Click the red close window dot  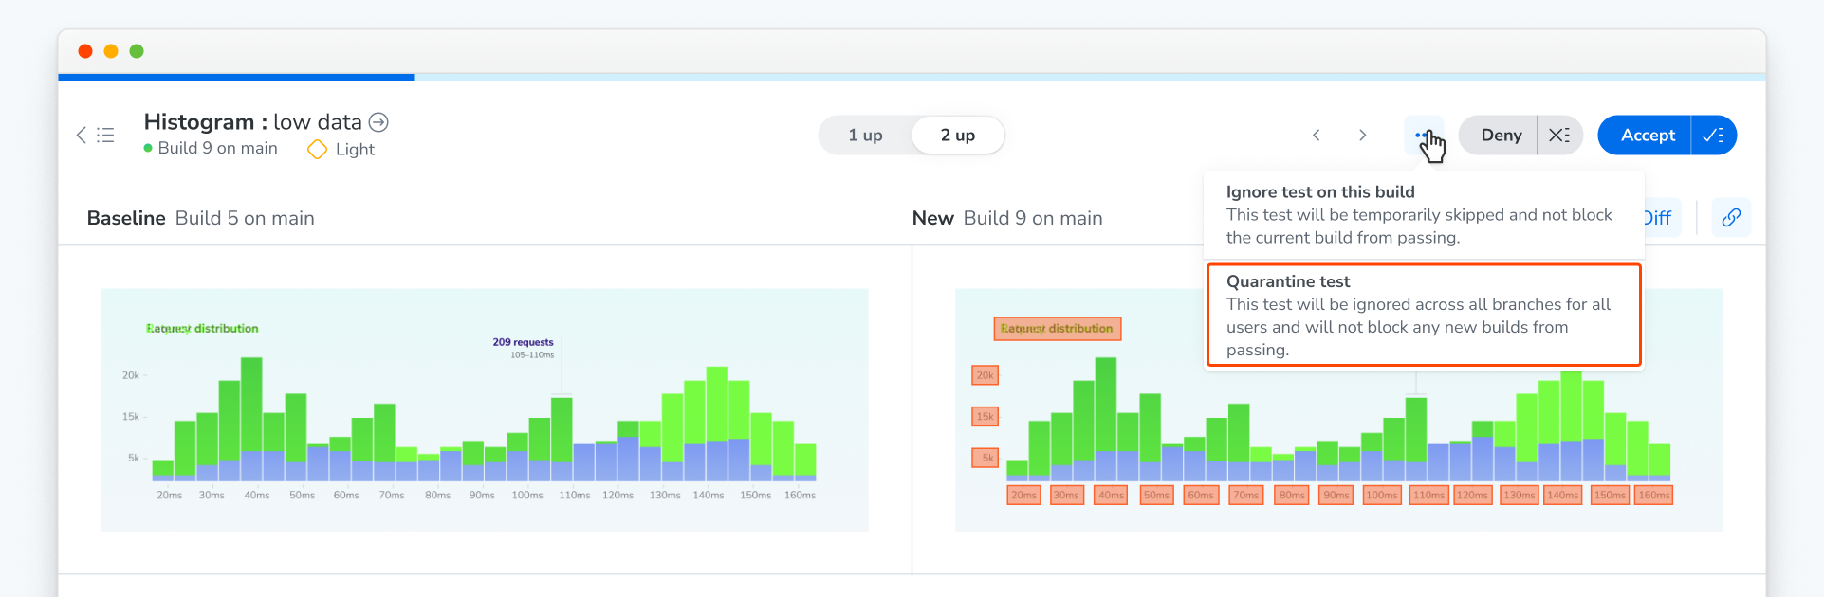pyautogui.click(x=85, y=51)
